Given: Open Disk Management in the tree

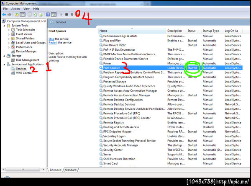Looking at the screenshot, I should (x=28, y=60).
